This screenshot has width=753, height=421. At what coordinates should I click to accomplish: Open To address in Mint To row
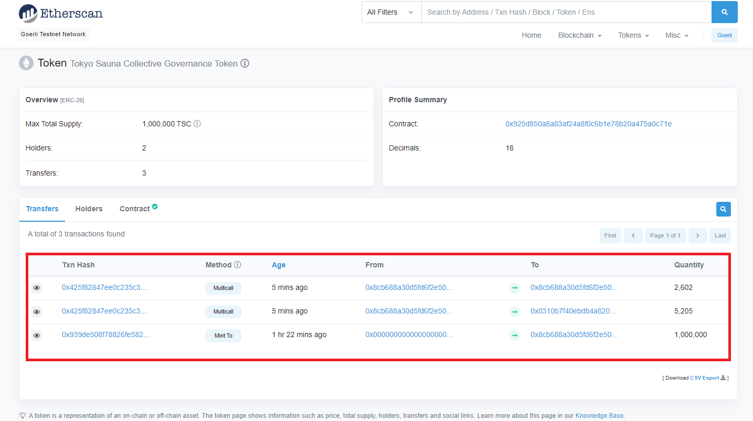(x=574, y=334)
